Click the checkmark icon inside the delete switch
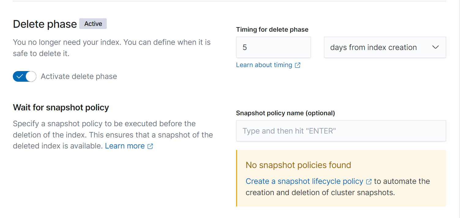This screenshot has height=218, width=460. point(20,76)
